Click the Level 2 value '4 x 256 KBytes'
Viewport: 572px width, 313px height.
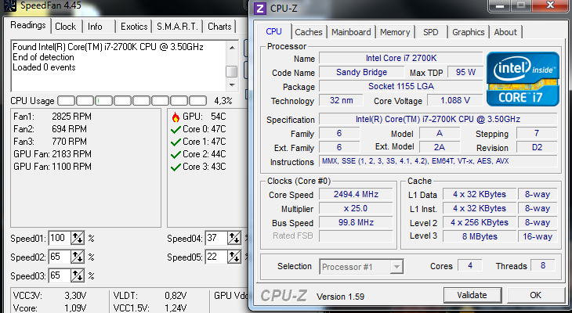pyautogui.click(x=480, y=222)
